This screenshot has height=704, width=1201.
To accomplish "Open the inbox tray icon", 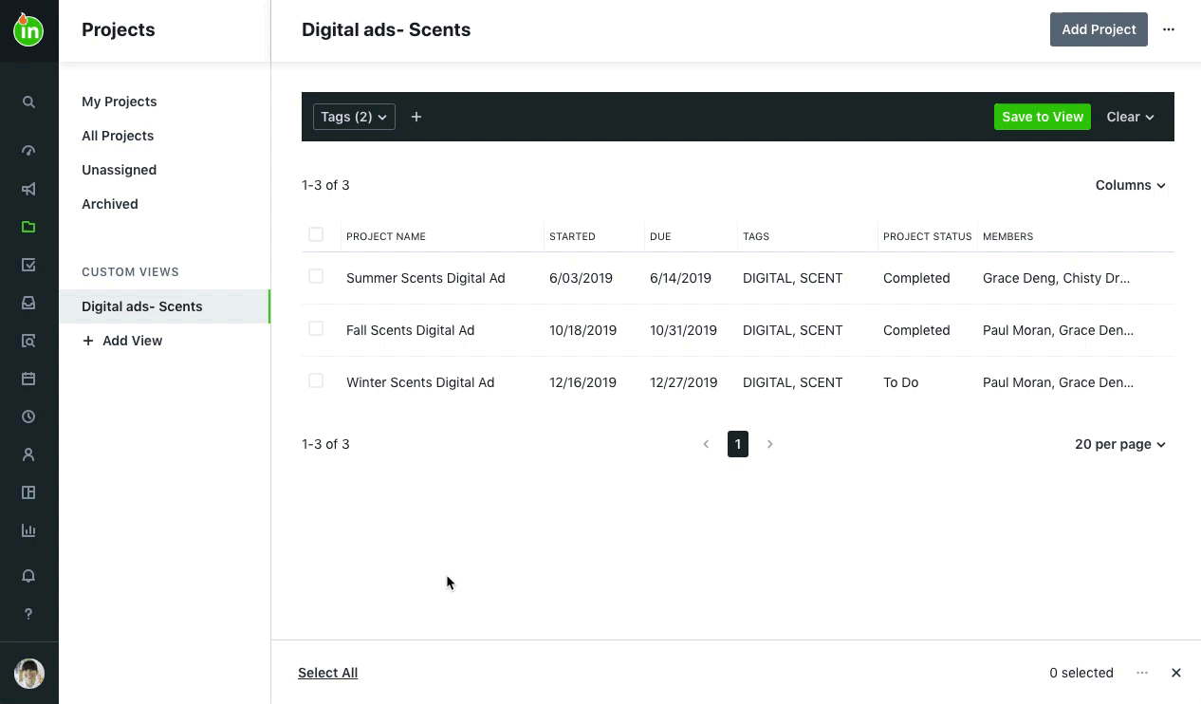I will pos(28,303).
